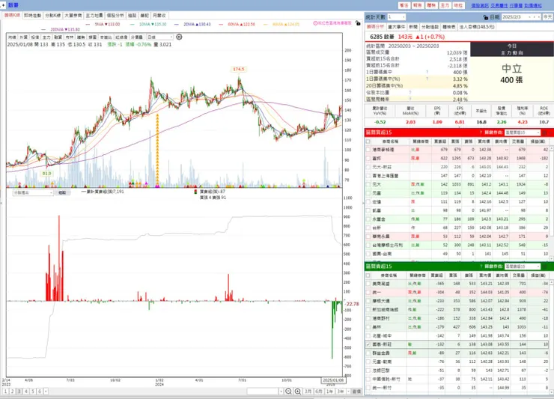This screenshot has height=399, width=554.
Task: Click the pink treasury-stock info icon
Action: tap(315, 23)
